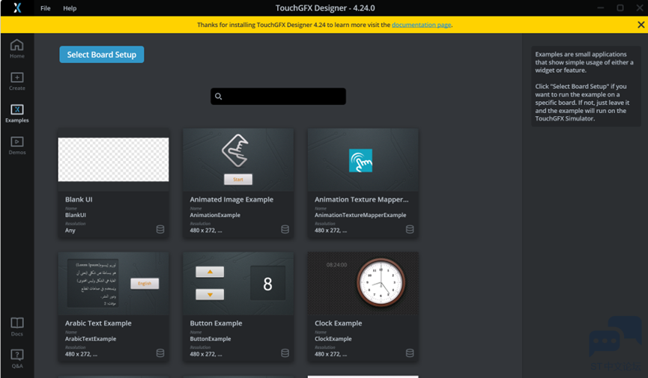This screenshot has height=378, width=648.
Task: Click the down arrow in Button Example preview
Action: [210, 295]
